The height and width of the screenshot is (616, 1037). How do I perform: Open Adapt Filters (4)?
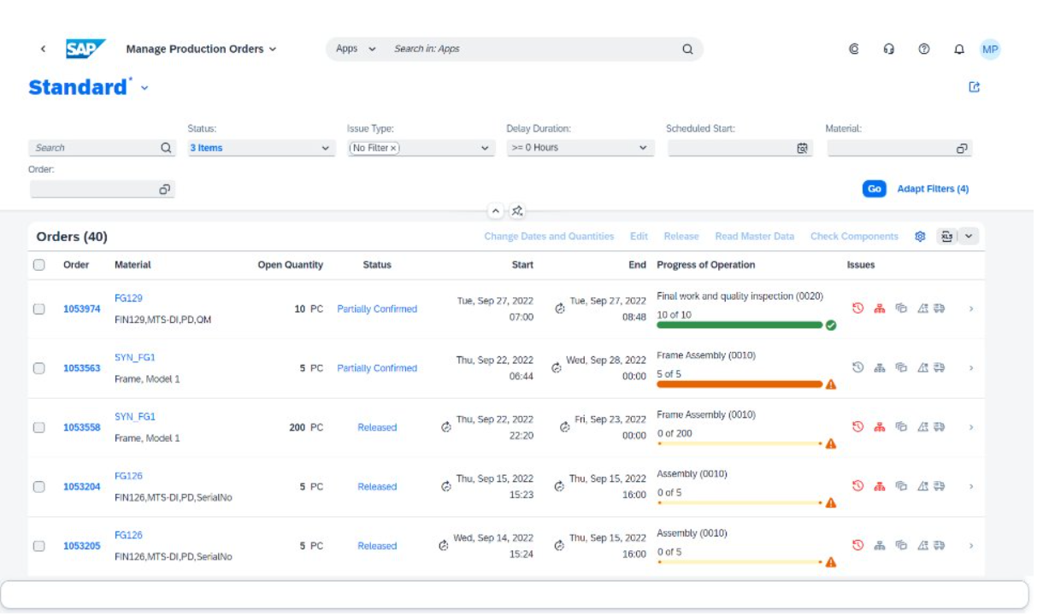tap(933, 189)
